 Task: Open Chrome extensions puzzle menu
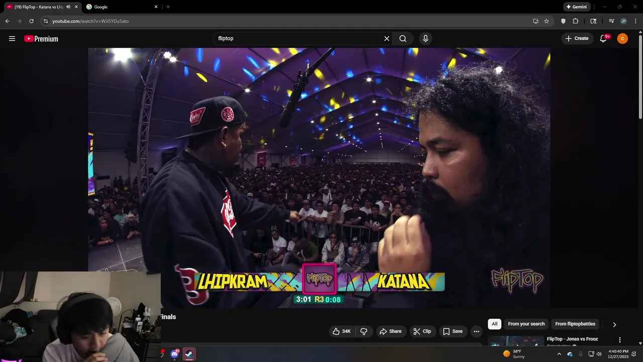click(576, 21)
